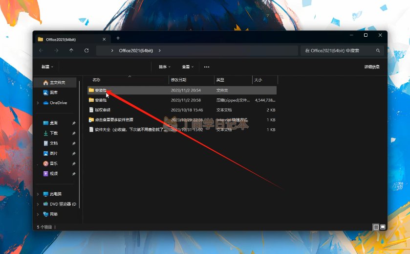Switch to details list view in status bar
The image size is (410, 254).
pyautogui.click(x=376, y=227)
